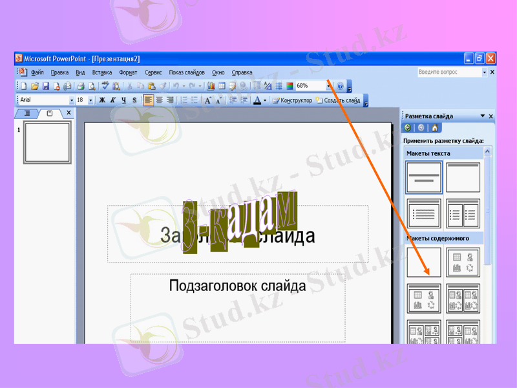The height and width of the screenshot is (388, 517).
Task: Toggle Italic formatting (К)
Action: point(112,101)
